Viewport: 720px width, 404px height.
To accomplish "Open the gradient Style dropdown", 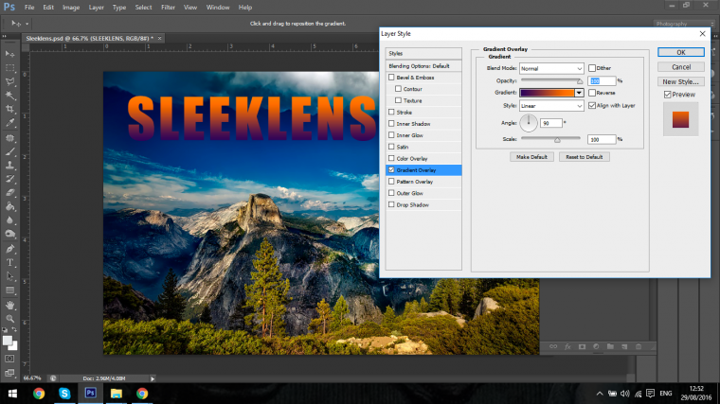I will (551, 106).
